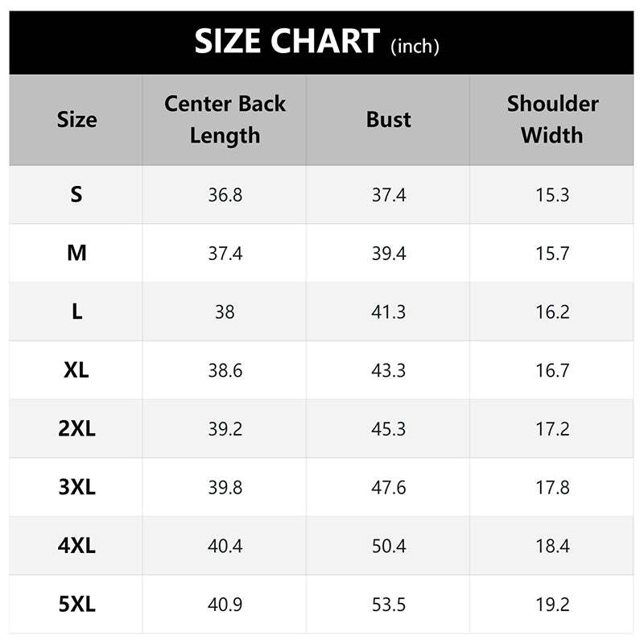Click the SIZE CHART title text
The width and height of the screenshot is (644, 644).
click(287, 42)
